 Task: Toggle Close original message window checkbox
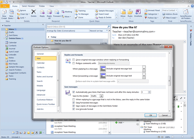point(73,60)
